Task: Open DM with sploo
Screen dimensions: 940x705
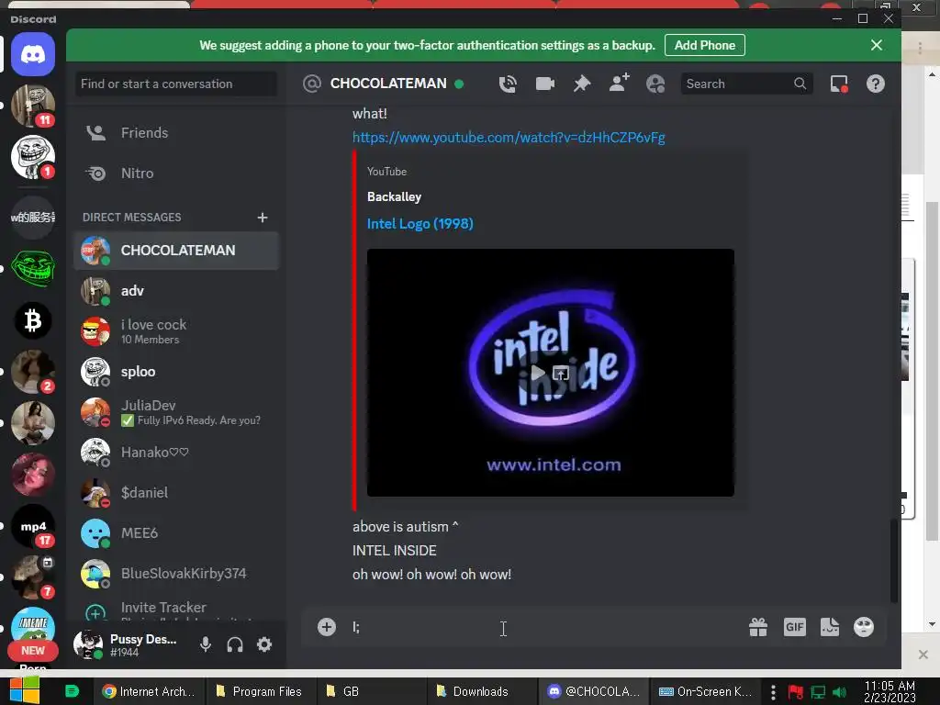Action: 176,372
